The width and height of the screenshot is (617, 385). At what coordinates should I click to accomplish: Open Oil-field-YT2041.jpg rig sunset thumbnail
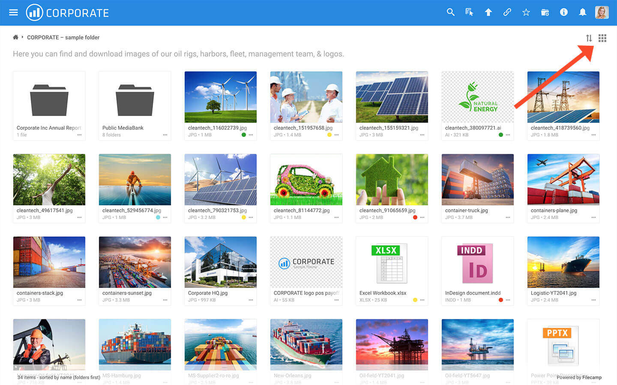click(392, 345)
